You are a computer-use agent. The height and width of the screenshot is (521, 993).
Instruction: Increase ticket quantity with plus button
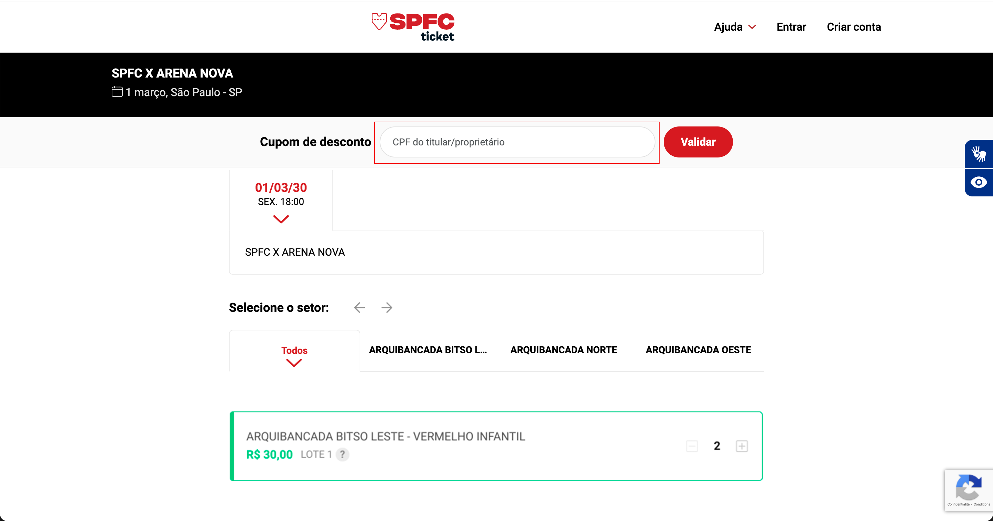coord(742,446)
